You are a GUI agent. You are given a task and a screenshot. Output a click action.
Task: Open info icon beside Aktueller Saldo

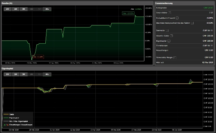click(x=171, y=36)
